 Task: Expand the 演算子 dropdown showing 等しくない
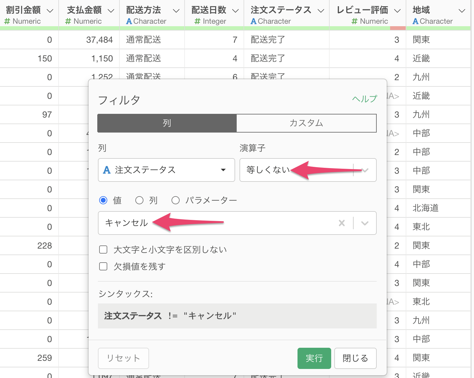[x=365, y=170]
